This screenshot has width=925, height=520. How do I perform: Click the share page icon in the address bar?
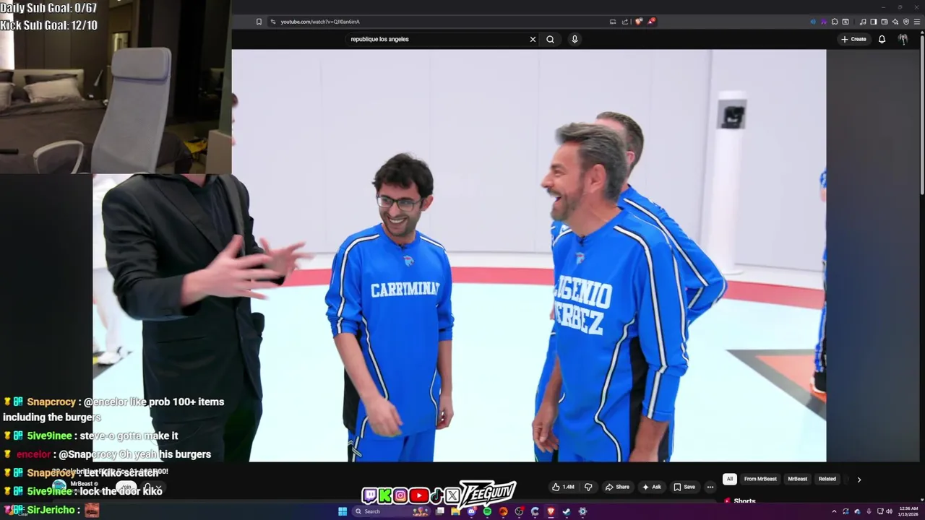click(x=625, y=22)
